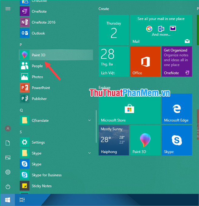Open the OneNote Get Organized tile
The width and height of the screenshot is (199, 206).
pos(177,61)
